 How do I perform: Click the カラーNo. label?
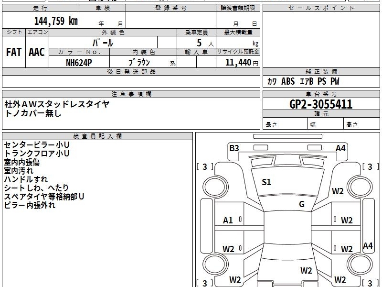click(x=79, y=52)
